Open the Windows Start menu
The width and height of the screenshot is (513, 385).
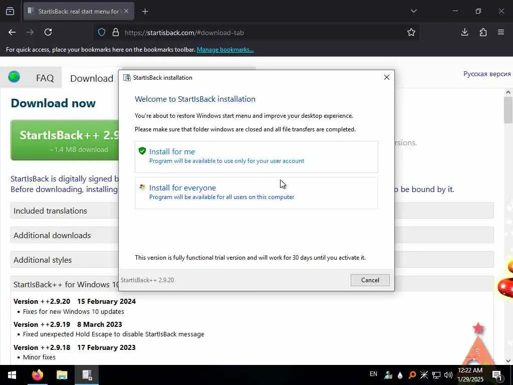pos(12,375)
